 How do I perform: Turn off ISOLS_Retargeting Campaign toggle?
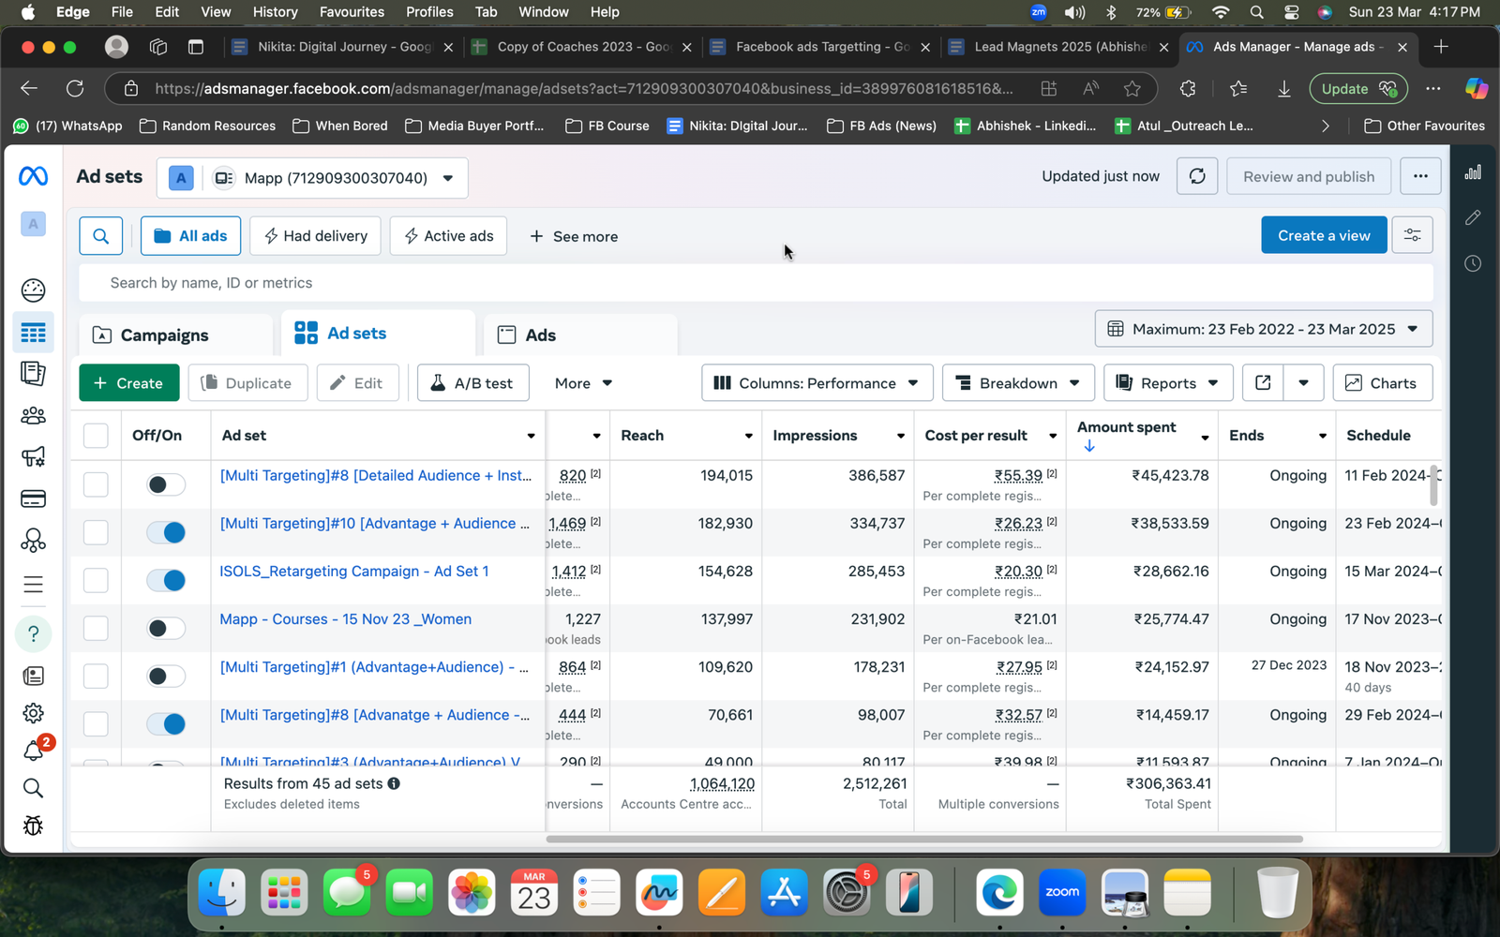coord(166,580)
